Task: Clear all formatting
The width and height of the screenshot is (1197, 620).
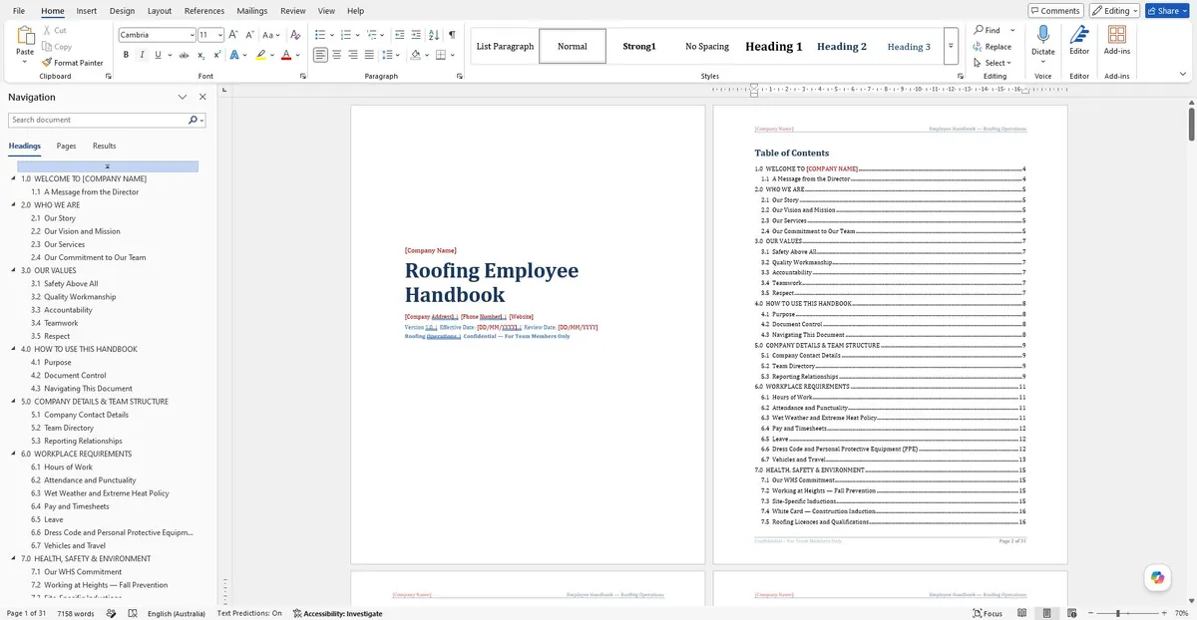Action: (x=295, y=34)
